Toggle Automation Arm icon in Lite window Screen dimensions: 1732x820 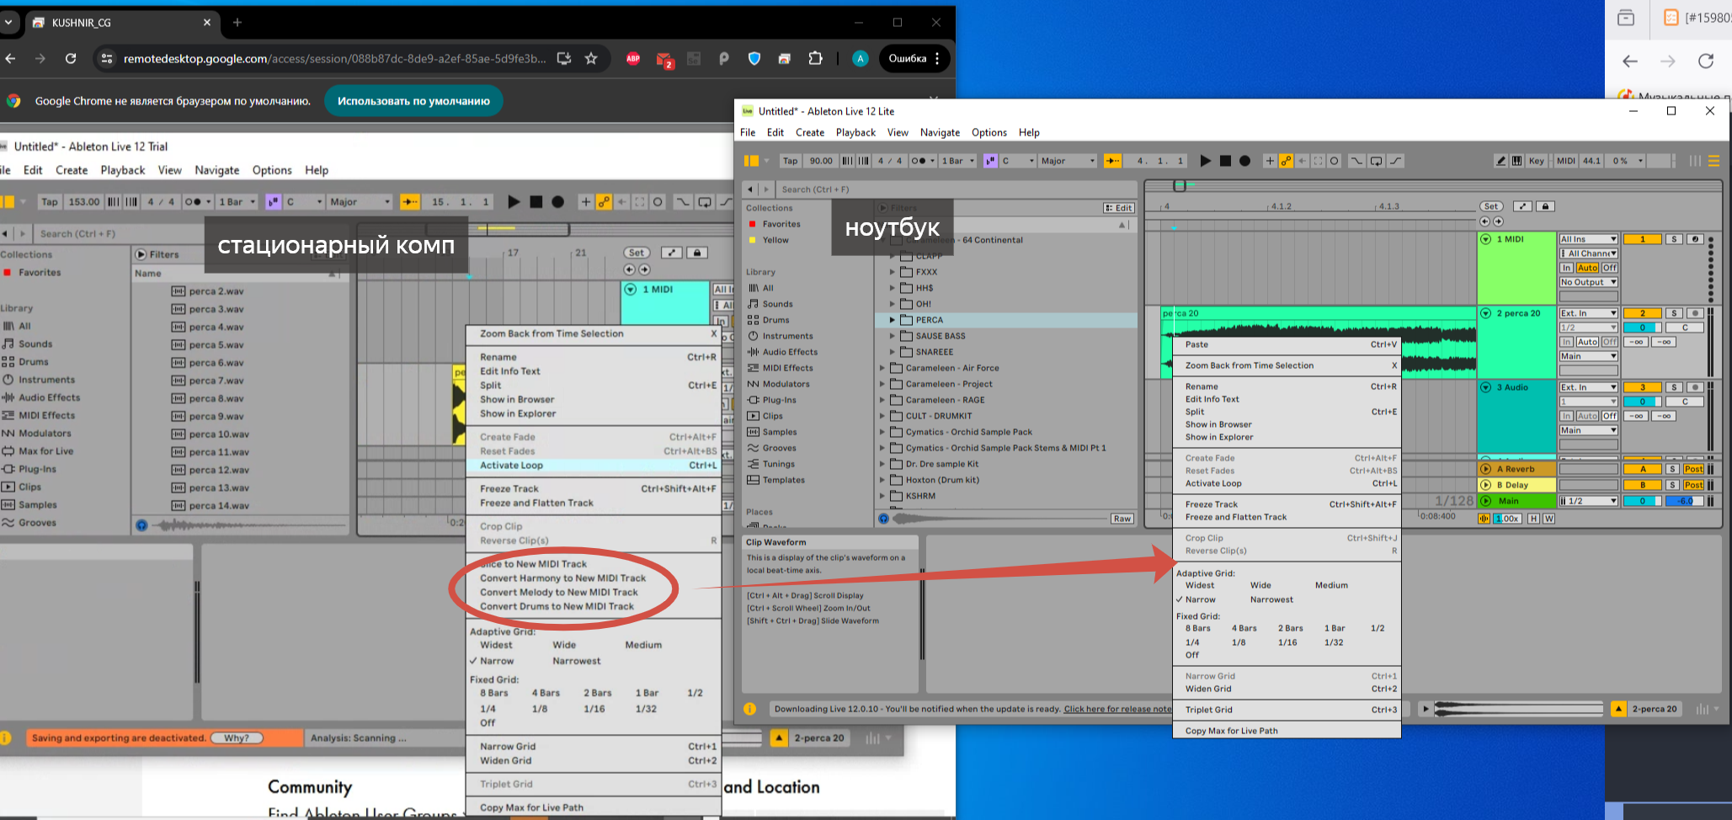pos(1286,161)
